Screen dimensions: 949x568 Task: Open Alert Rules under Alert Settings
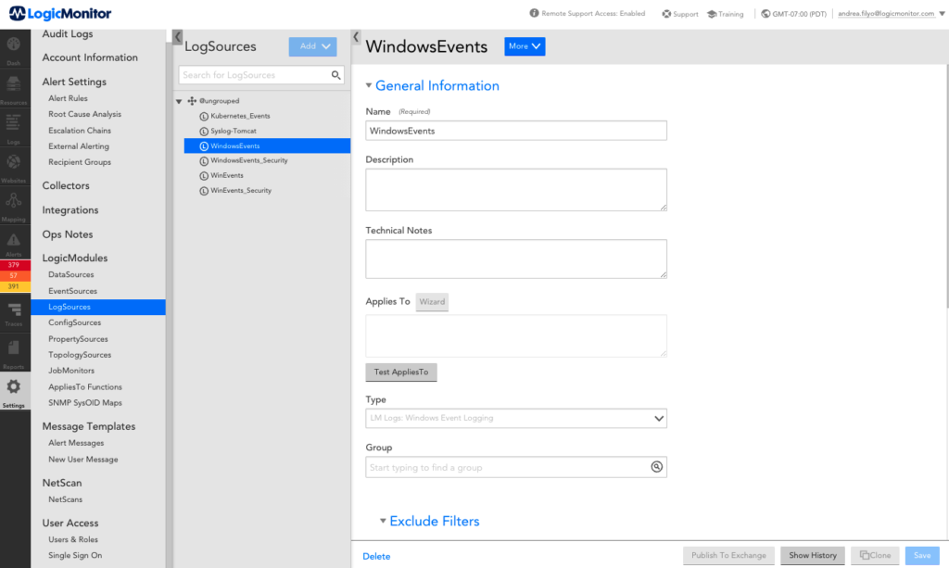(68, 98)
